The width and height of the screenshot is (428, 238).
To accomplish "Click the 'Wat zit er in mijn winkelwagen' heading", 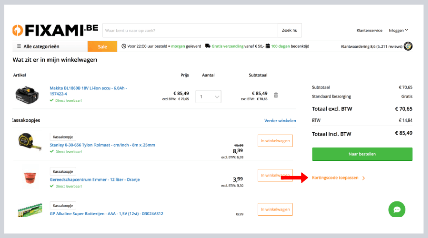I will [55, 60].
